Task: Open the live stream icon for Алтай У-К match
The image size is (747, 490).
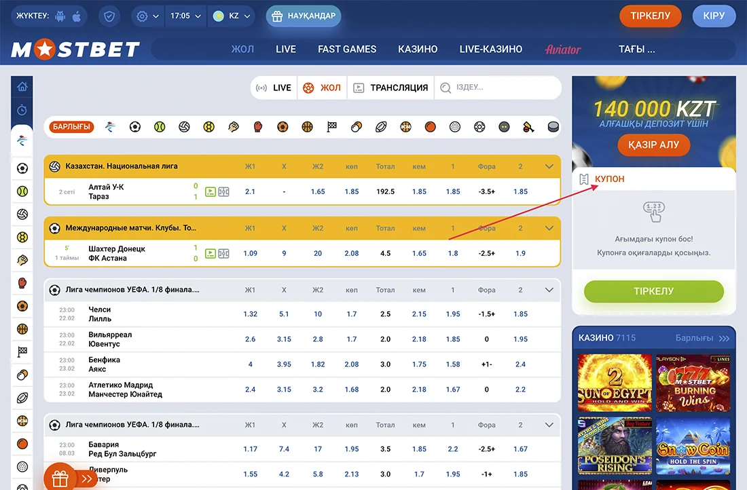Action: (210, 192)
